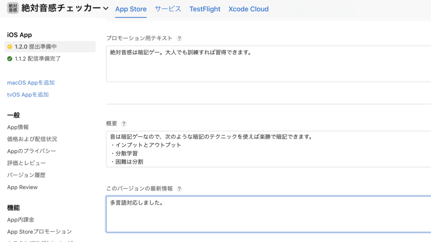Click the help icon beside プロモーション用テキスト
Viewport: 431px width, 242px height.
pyautogui.click(x=179, y=39)
